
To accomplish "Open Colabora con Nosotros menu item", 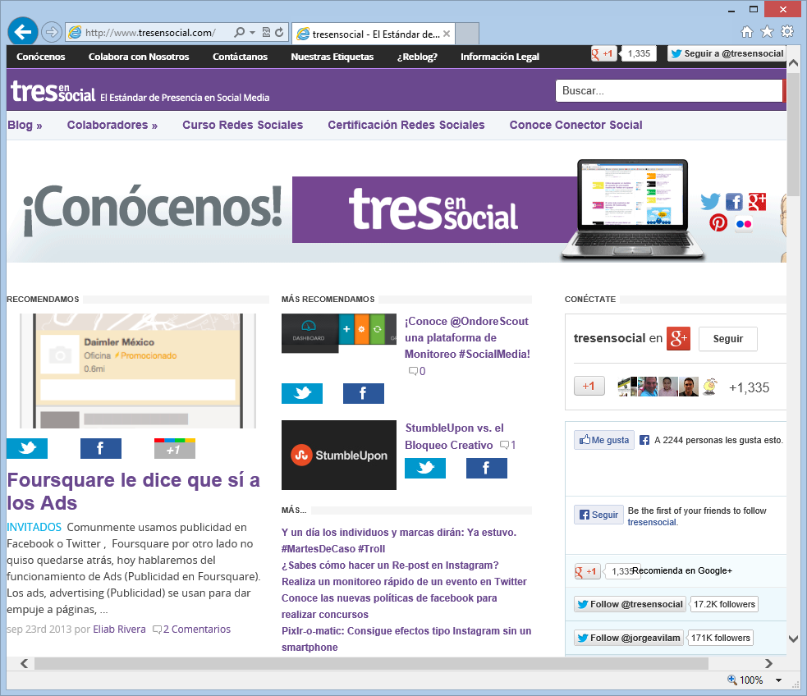I will click(139, 57).
